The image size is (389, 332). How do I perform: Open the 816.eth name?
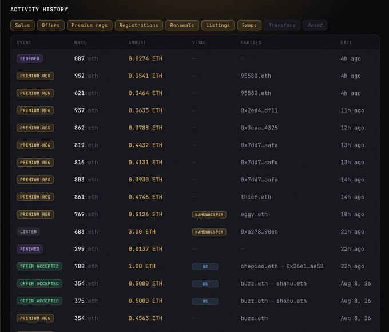pos(86,163)
